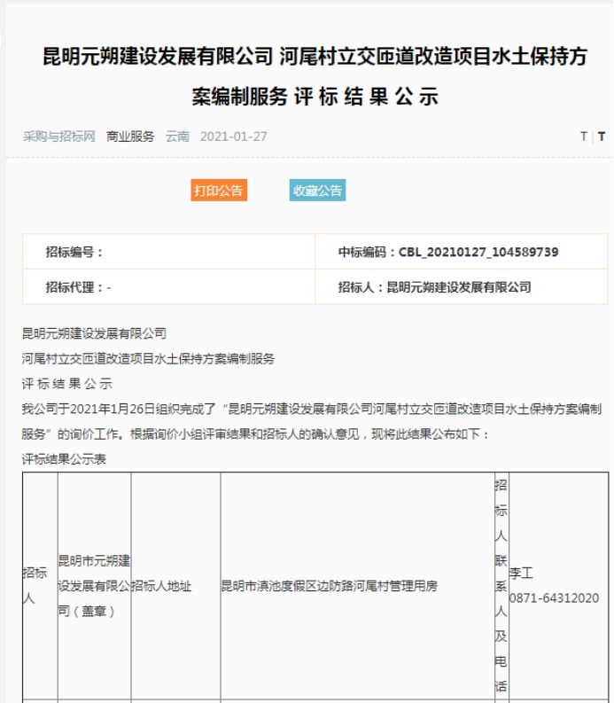The image size is (614, 703).
Task: Click the address 昆明市滇池度假区边防路河尾村管理用房
Action: pos(329,586)
